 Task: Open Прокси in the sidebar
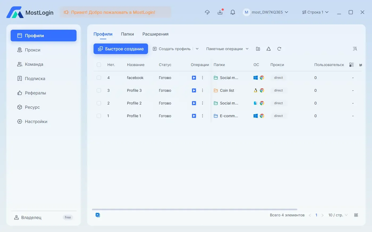coord(44,50)
